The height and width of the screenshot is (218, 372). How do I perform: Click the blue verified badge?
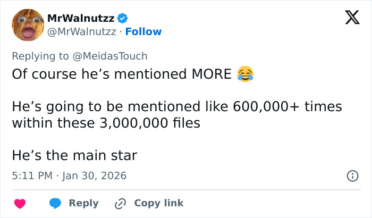point(123,19)
